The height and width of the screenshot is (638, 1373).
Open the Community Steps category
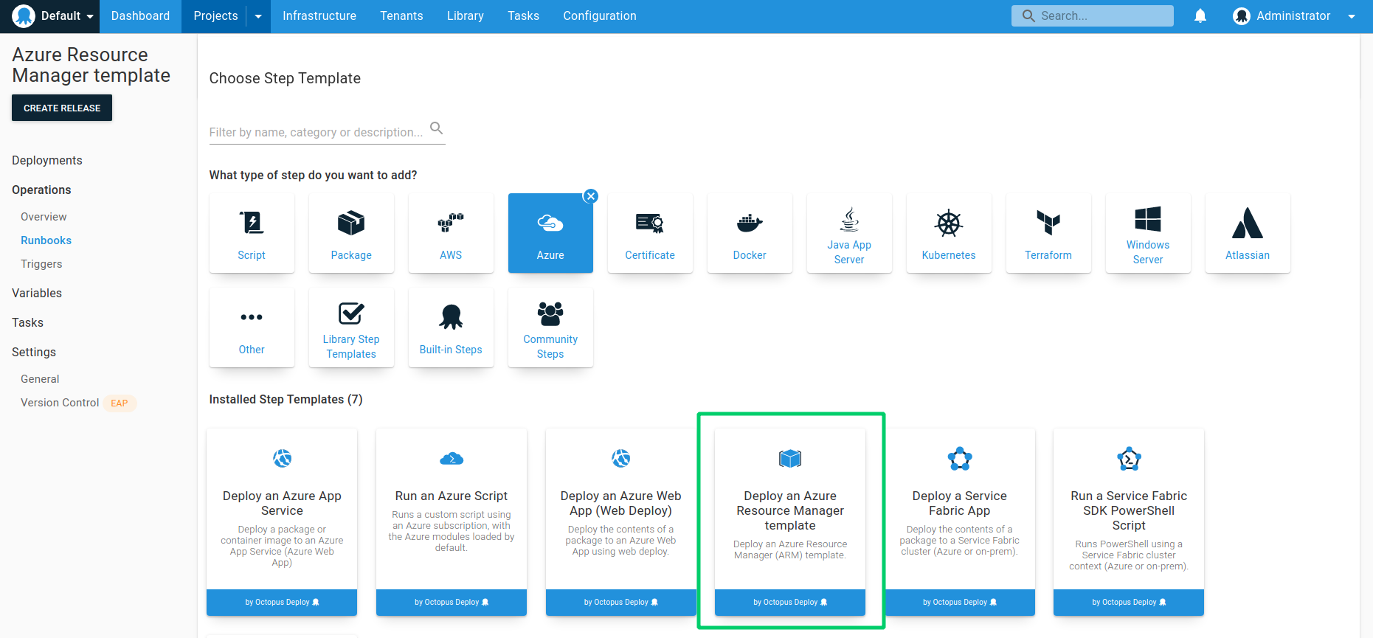click(550, 327)
